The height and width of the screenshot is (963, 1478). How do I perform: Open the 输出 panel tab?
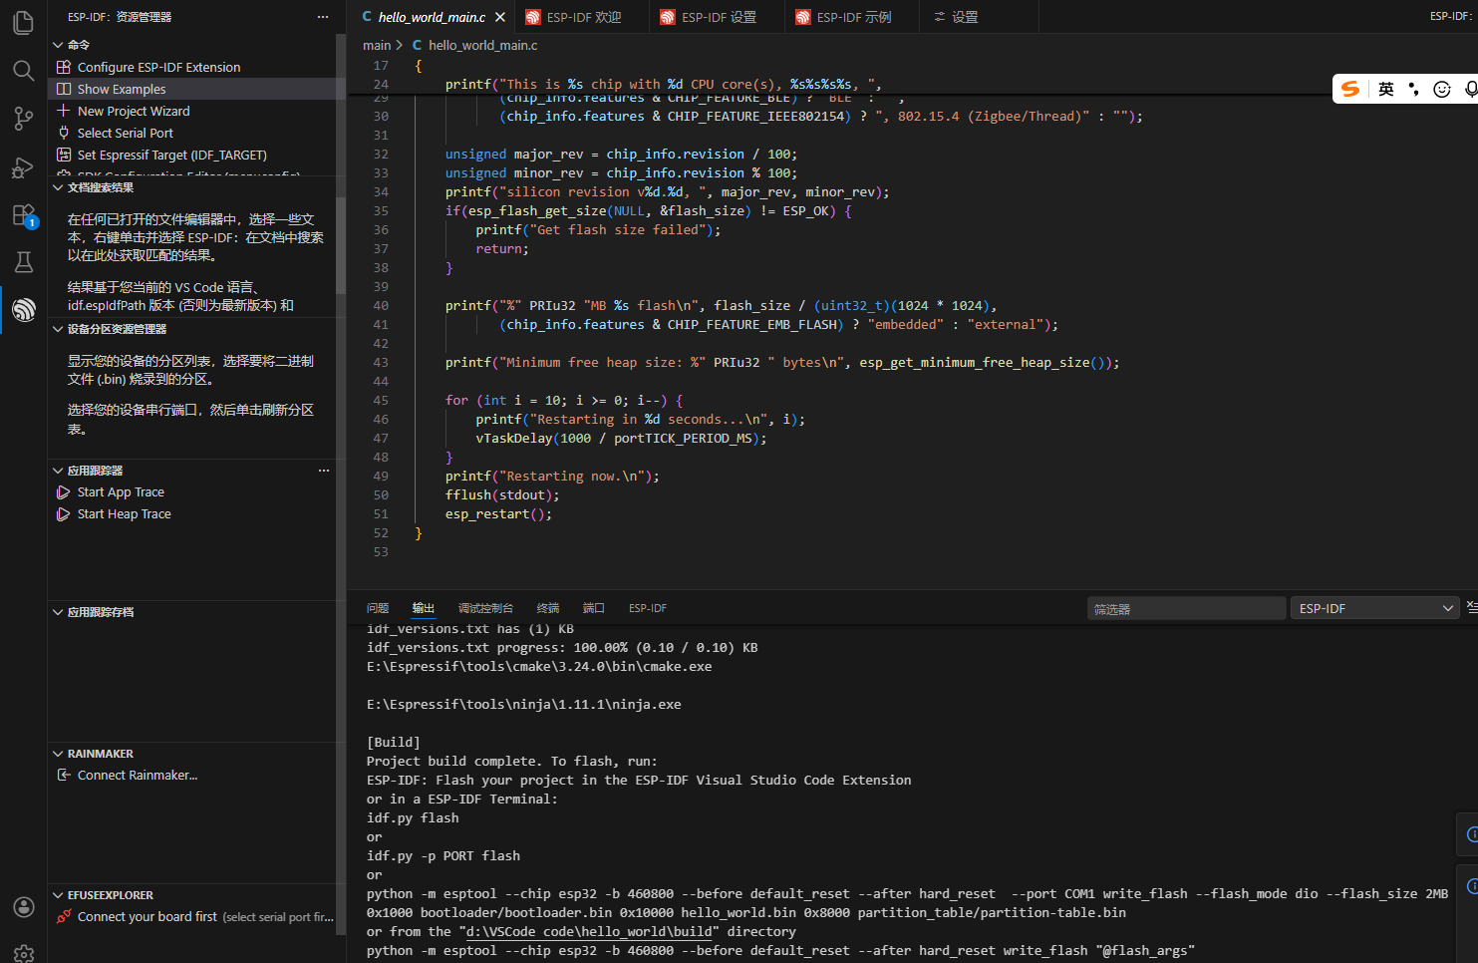click(x=424, y=608)
